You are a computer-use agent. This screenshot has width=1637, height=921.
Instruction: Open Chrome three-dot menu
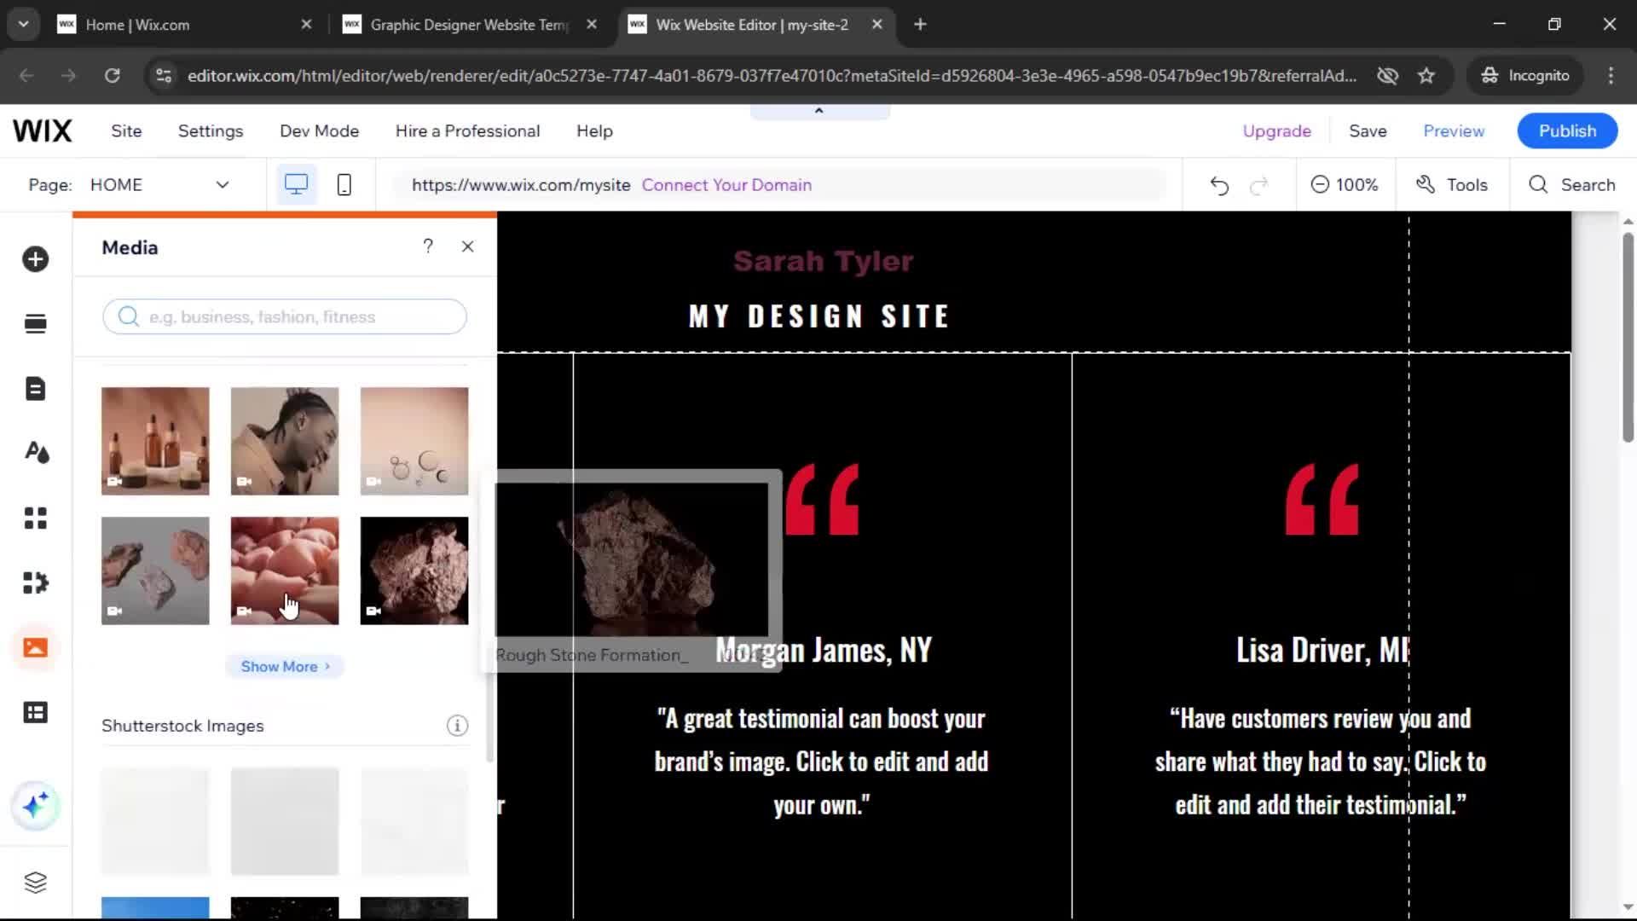click(x=1611, y=76)
